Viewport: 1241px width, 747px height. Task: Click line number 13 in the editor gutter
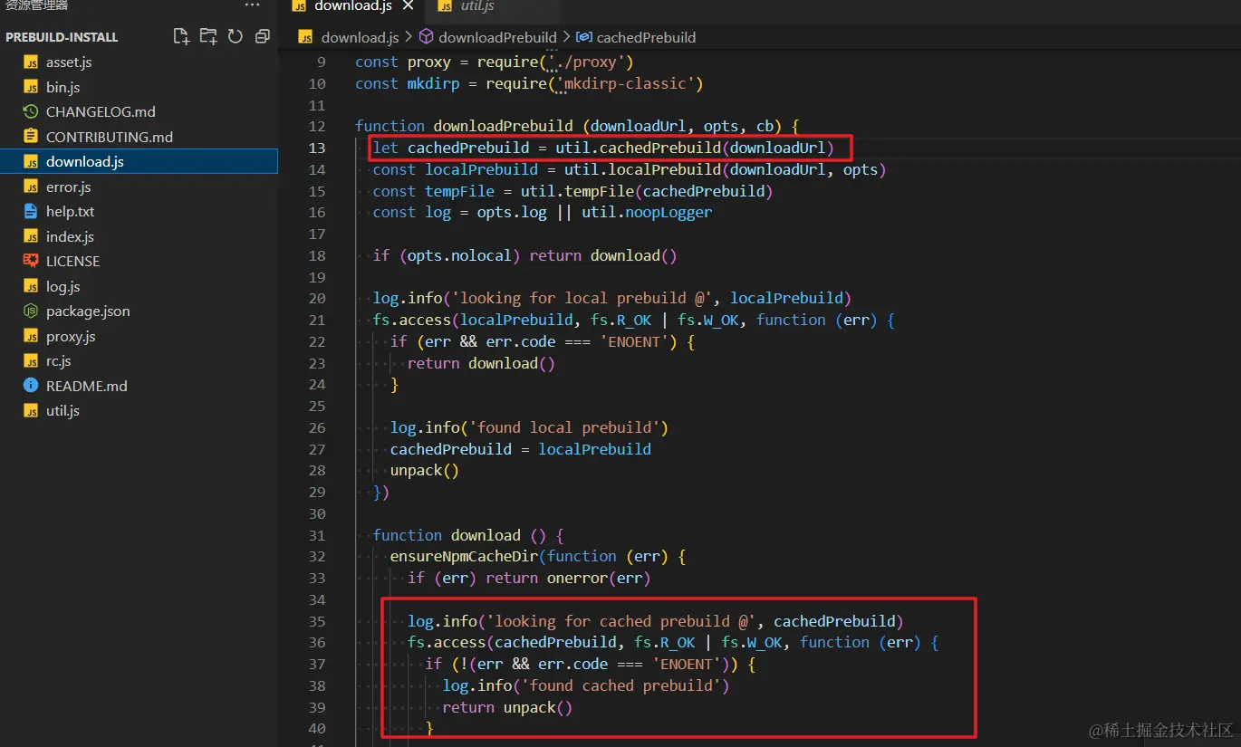[x=316, y=148]
